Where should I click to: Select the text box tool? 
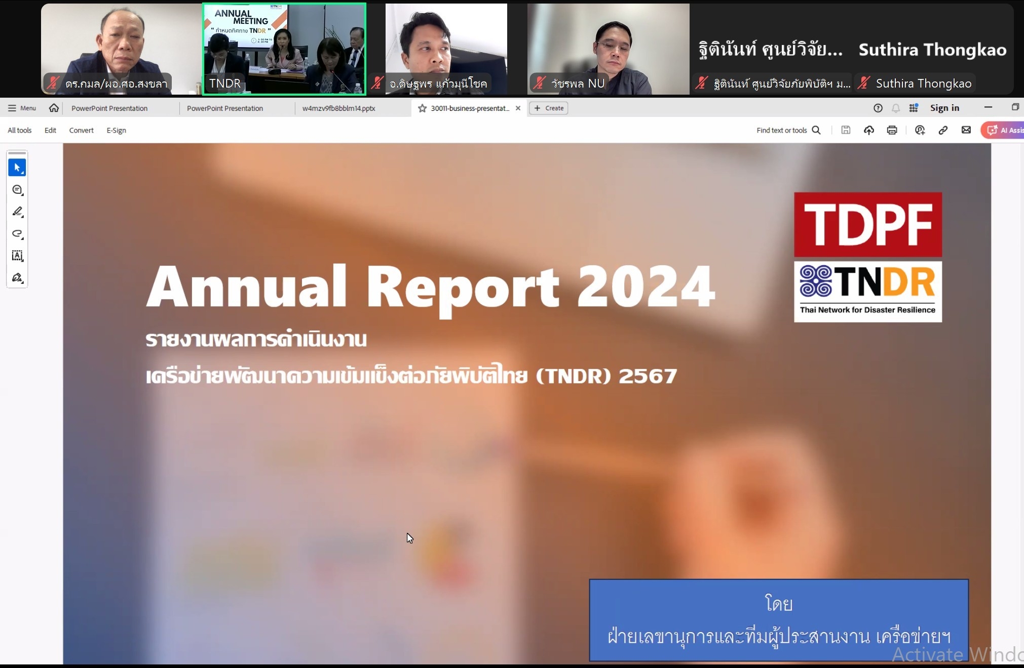coord(17,256)
